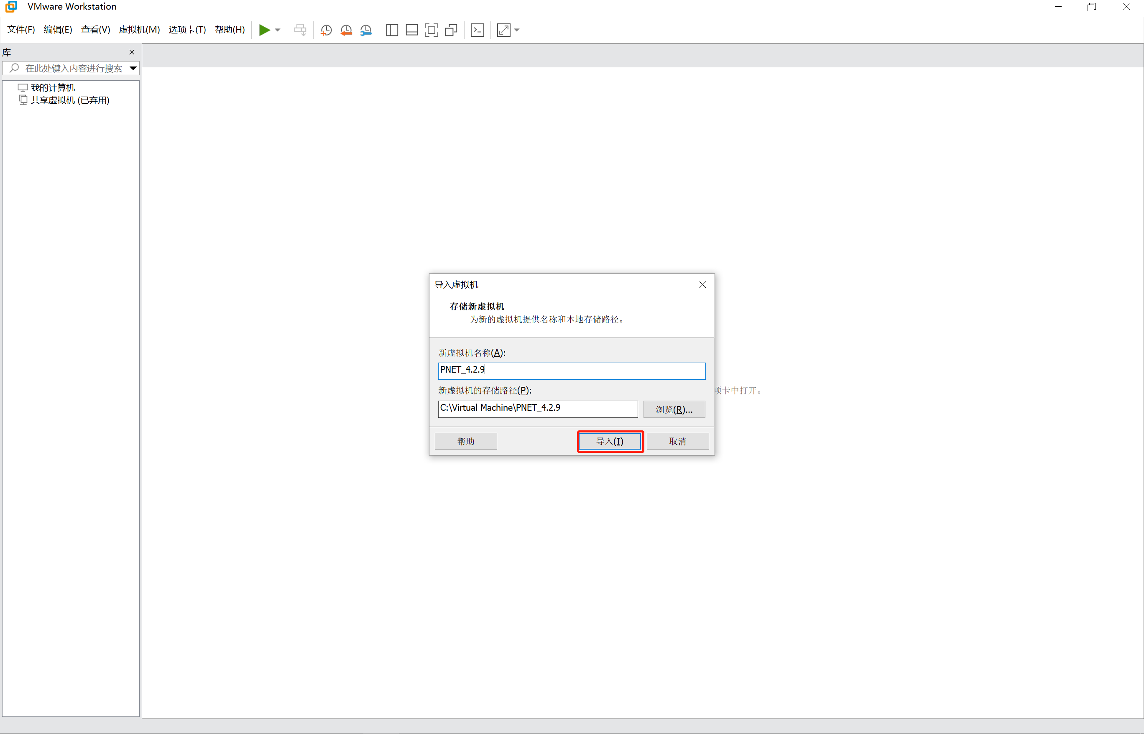Open the 编辑(E) menu
The width and height of the screenshot is (1144, 734).
[58, 30]
